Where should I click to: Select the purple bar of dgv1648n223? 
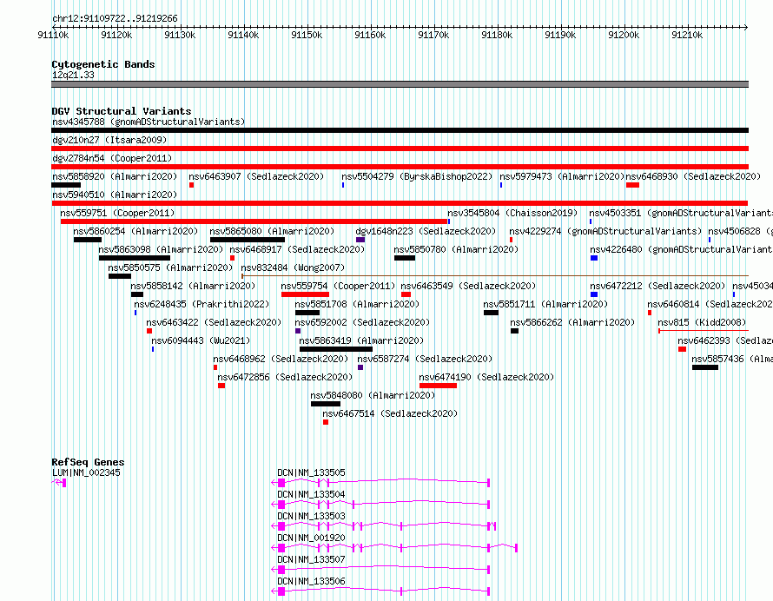coord(360,240)
